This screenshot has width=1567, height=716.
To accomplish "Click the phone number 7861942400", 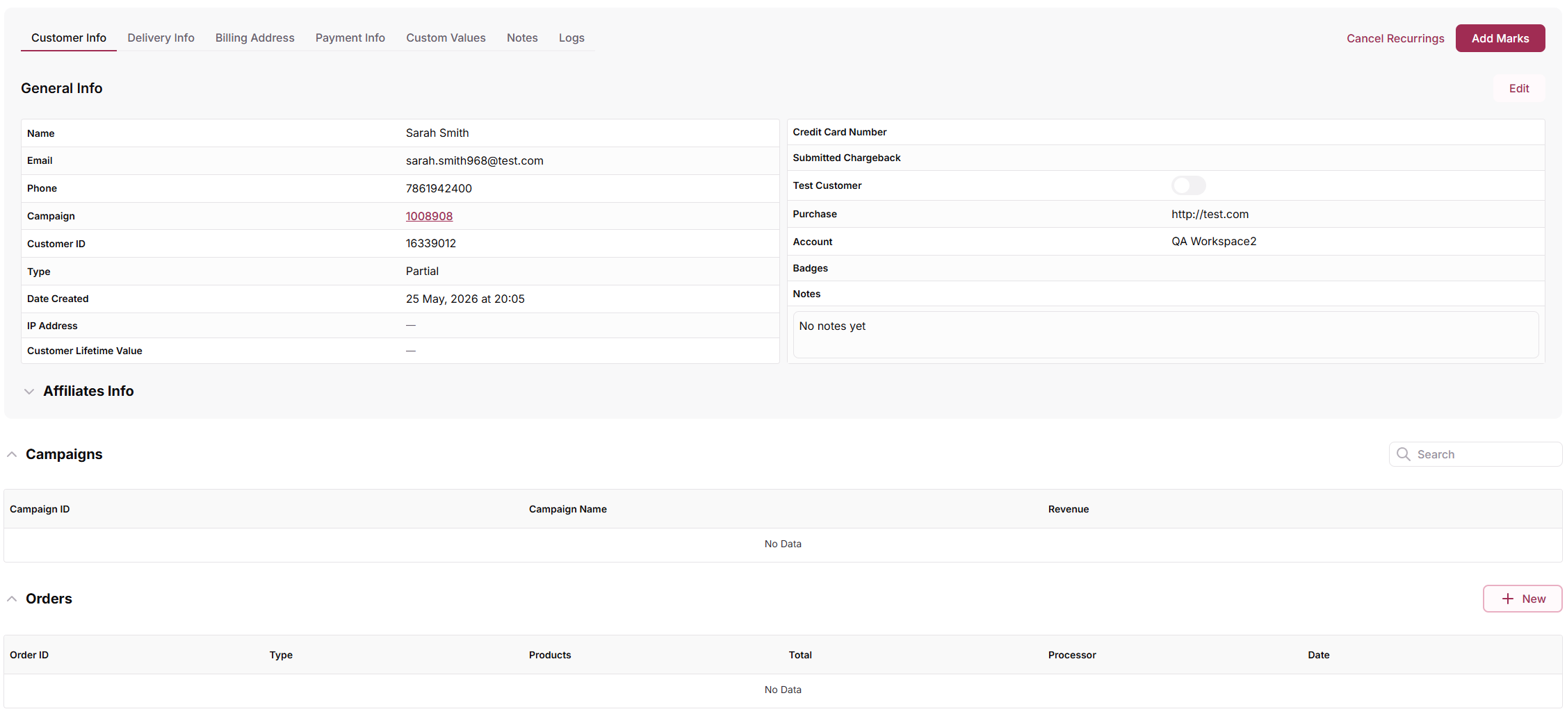I will [439, 189].
